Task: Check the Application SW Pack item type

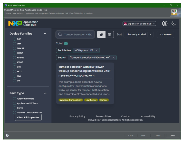Action: [14, 103]
